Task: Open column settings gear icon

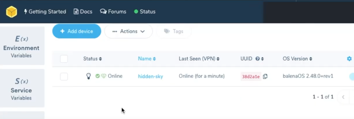Action: point(349,59)
